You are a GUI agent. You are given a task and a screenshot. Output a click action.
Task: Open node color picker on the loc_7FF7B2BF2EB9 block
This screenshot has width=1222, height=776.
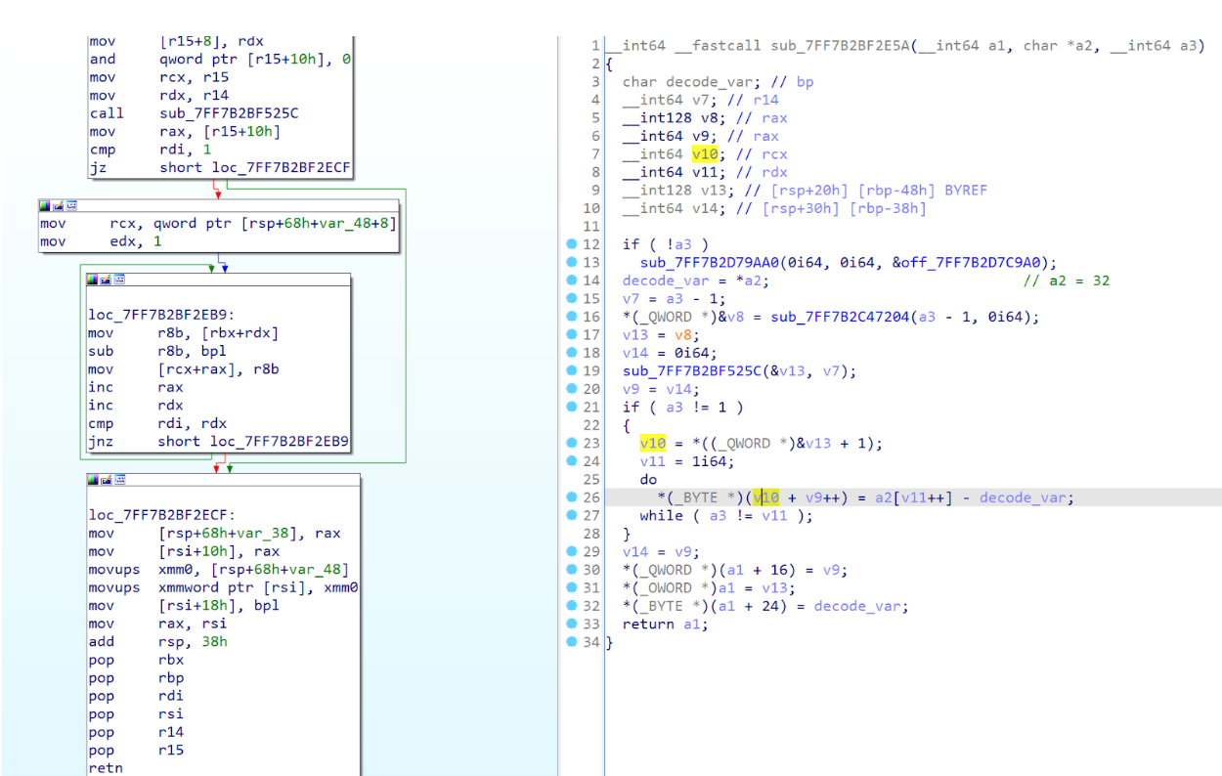tap(94, 280)
